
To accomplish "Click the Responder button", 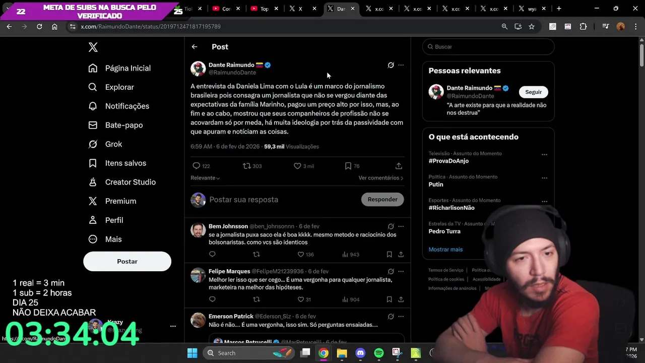I will pyautogui.click(x=382, y=199).
